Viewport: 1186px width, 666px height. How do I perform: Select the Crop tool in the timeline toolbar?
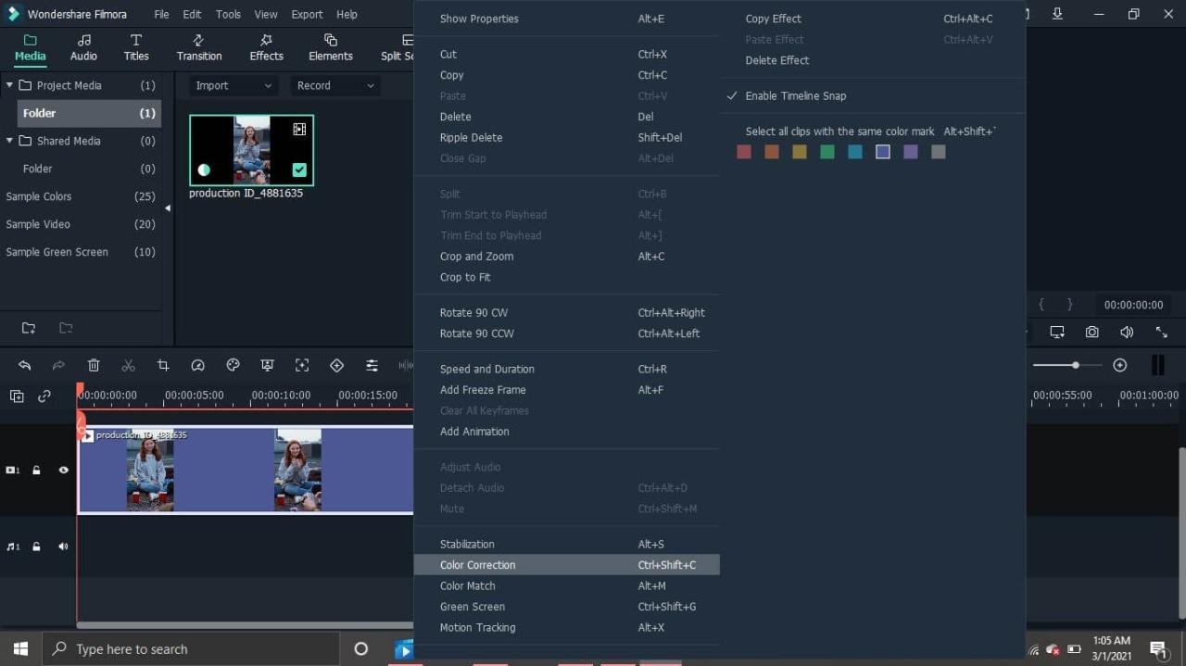click(163, 365)
